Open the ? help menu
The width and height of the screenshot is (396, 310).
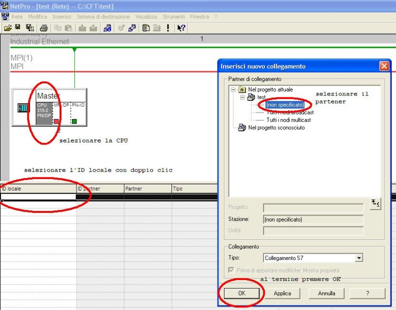(x=215, y=16)
